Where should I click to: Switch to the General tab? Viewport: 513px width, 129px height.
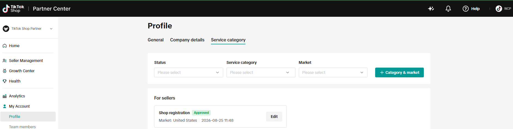(156, 40)
